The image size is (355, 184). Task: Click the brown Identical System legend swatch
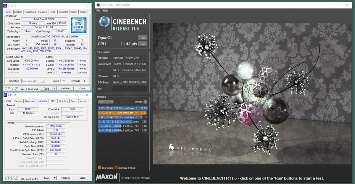click(116, 168)
